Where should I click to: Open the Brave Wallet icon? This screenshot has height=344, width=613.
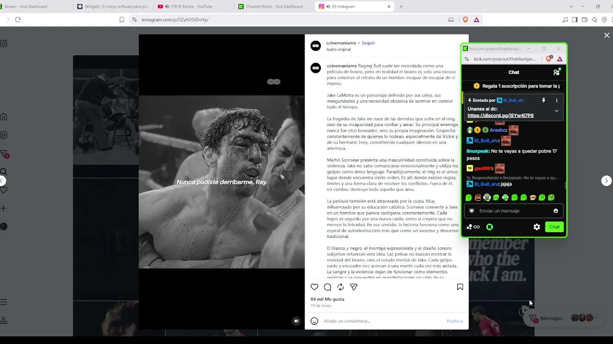click(x=585, y=20)
